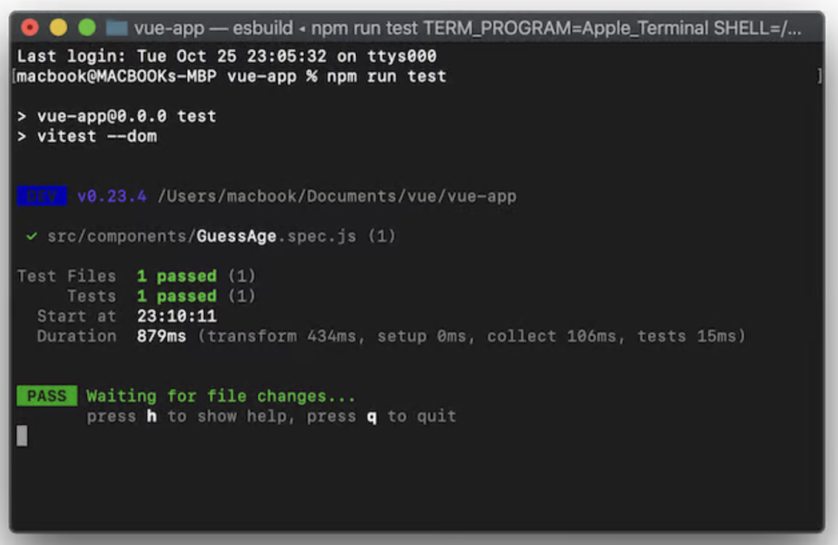The image size is (838, 545).
Task: Click the green checkmark beside GuessAge.spec.js
Action: coord(32,236)
